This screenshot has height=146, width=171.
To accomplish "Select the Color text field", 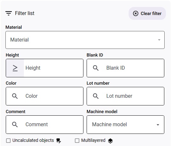I will tap(45, 96).
